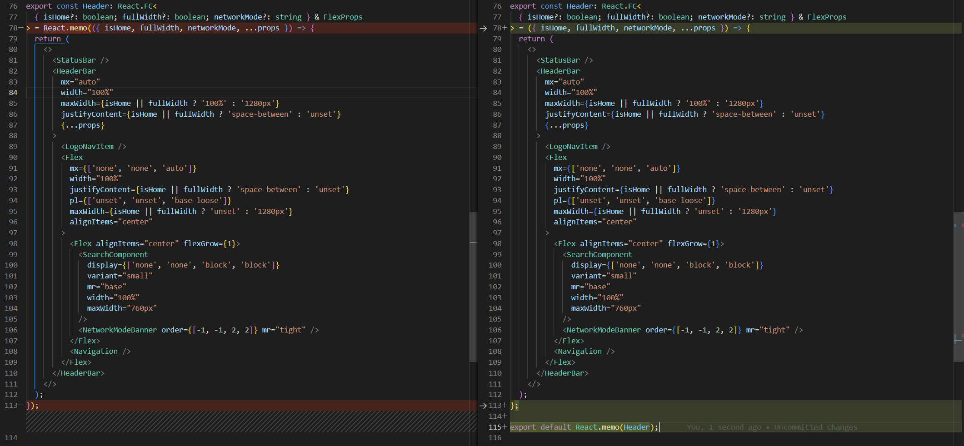Click the added '};' on line 113, right pane
964x446 pixels.
click(x=514, y=406)
